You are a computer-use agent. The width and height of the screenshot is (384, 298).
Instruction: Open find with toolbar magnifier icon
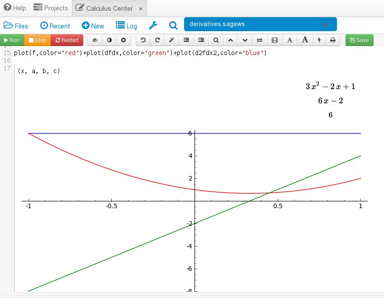(x=216, y=40)
